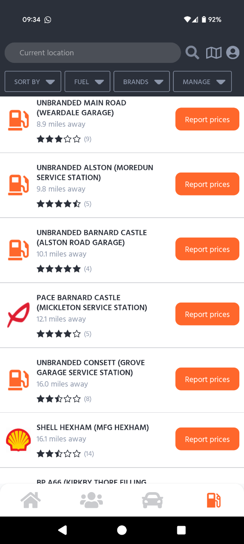Report prices for Alston Road Garage
244x544 pixels.
(x=207, y=249)
